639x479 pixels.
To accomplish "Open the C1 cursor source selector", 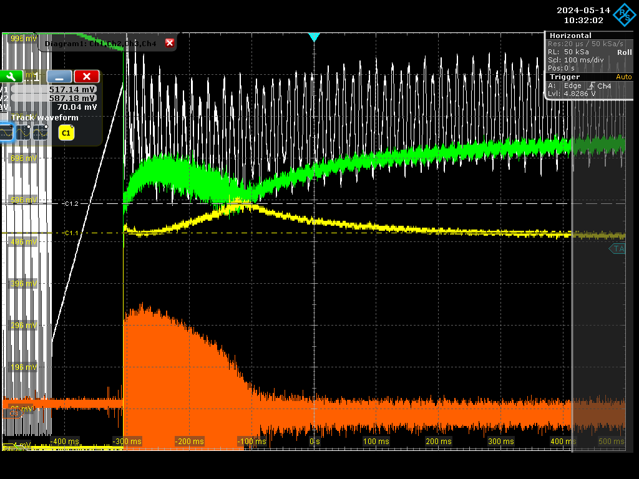I will pyautogui.click(x=66, y=133).
